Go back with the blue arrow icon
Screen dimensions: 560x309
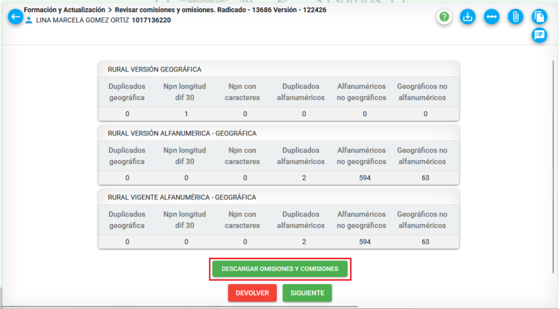[16, 16]
